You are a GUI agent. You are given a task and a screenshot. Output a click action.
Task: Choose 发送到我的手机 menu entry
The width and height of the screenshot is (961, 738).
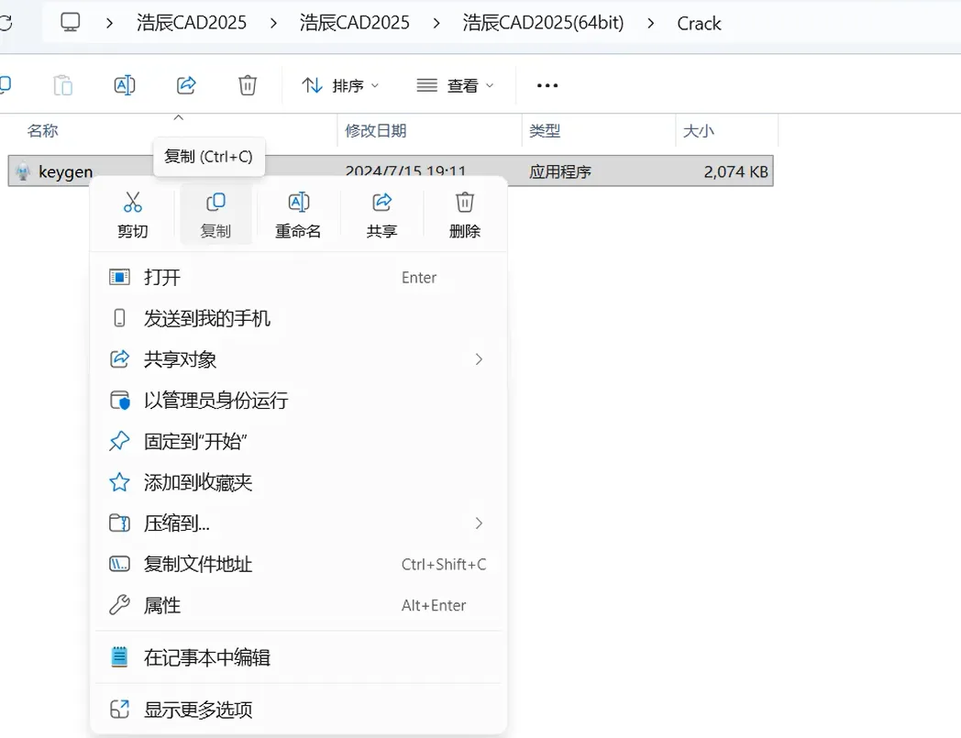298,318
